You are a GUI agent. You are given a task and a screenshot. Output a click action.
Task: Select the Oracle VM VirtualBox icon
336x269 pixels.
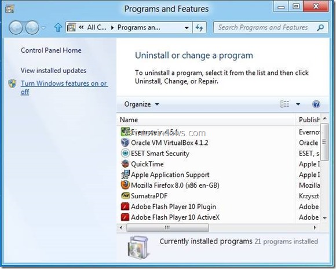pyautogui.click(x=125, y=143)
